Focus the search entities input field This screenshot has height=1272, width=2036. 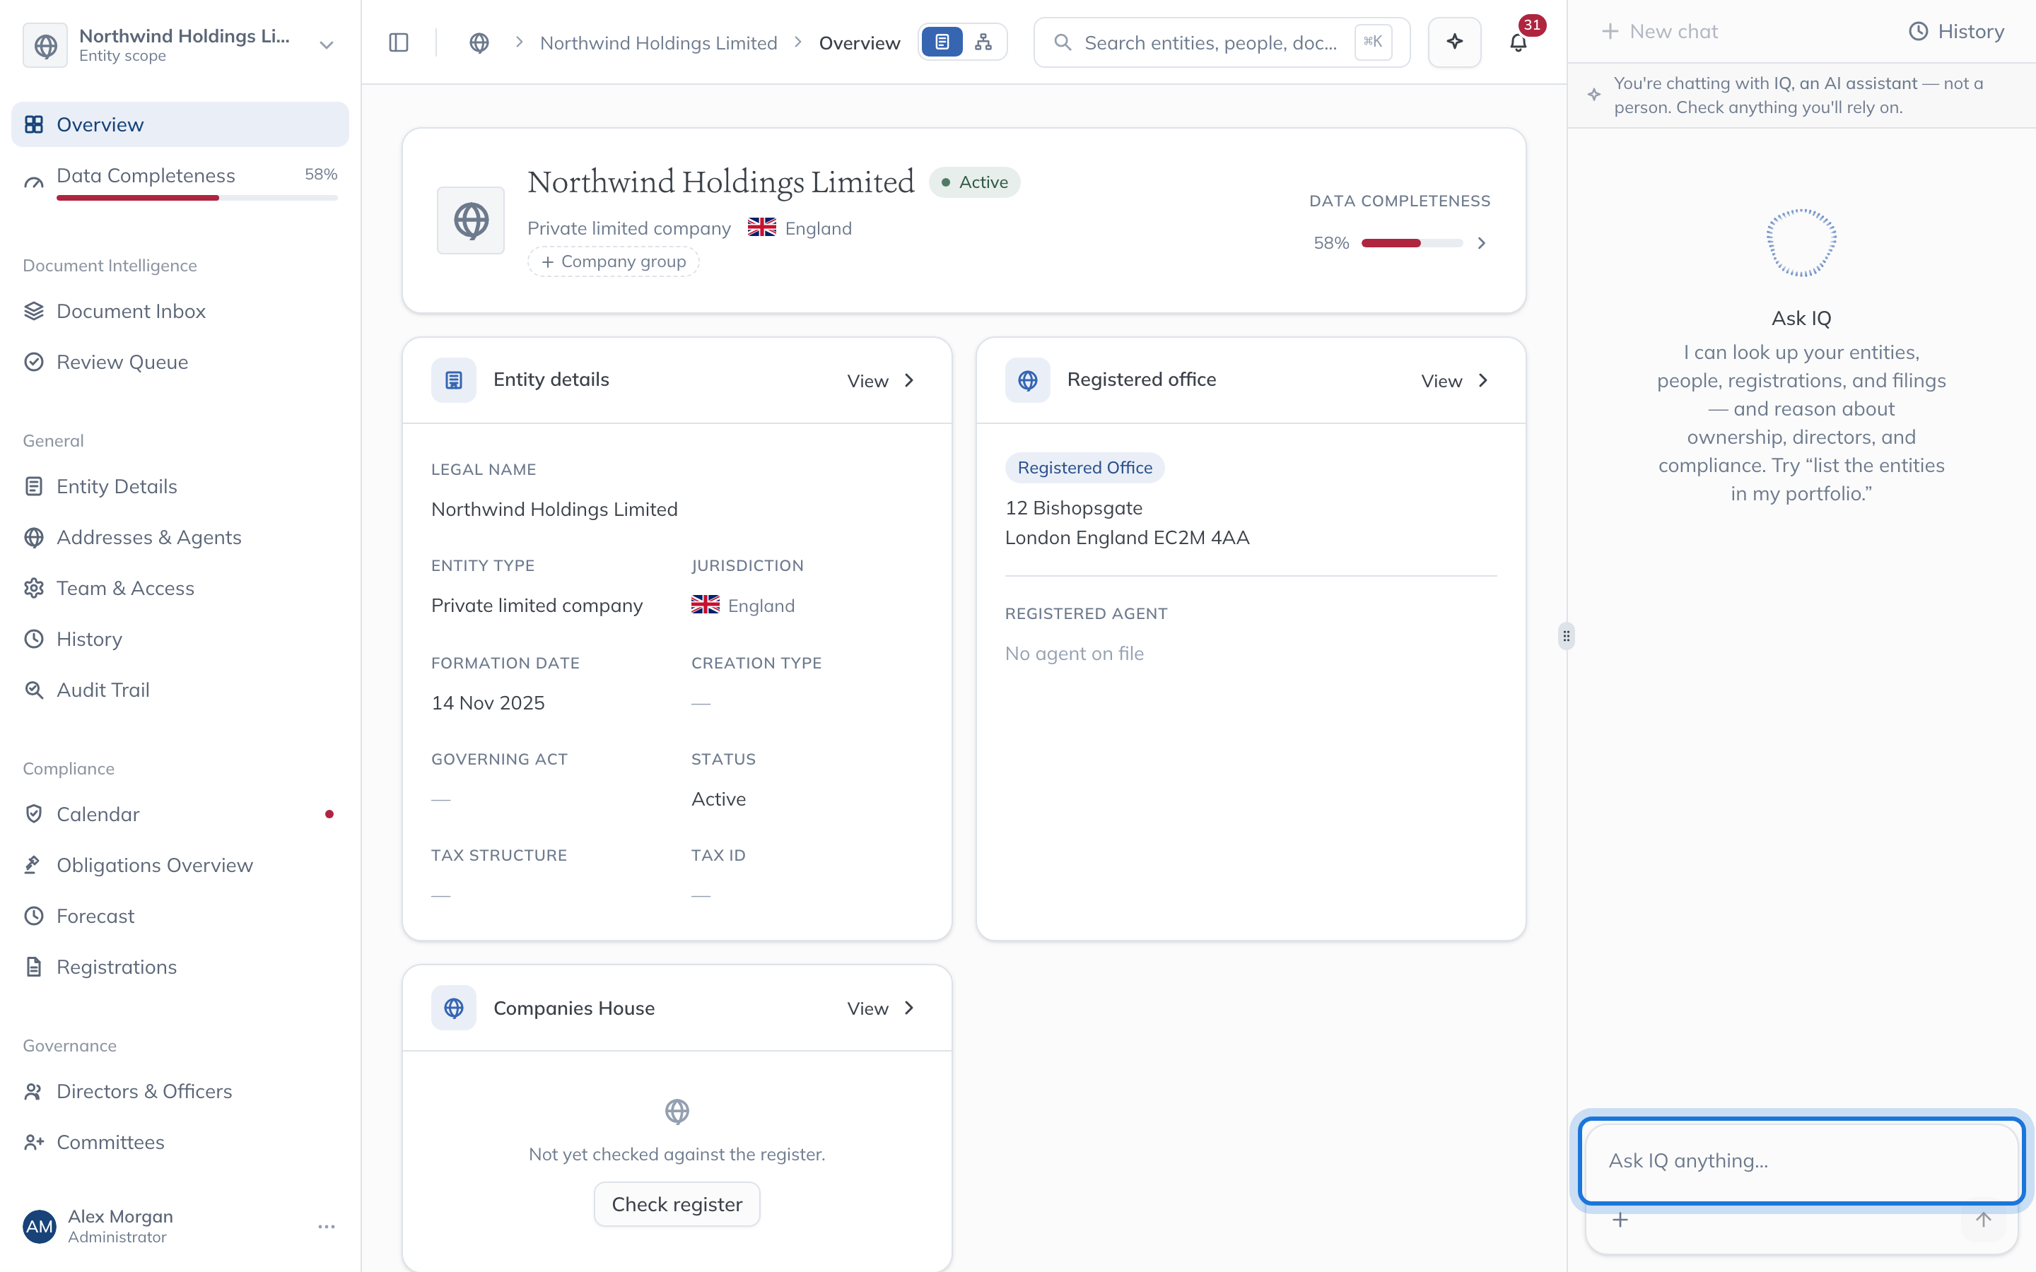[x=1222, y=42]
